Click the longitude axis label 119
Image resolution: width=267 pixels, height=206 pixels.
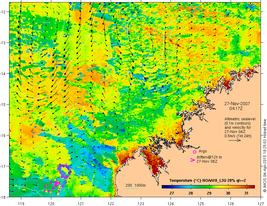21,203
